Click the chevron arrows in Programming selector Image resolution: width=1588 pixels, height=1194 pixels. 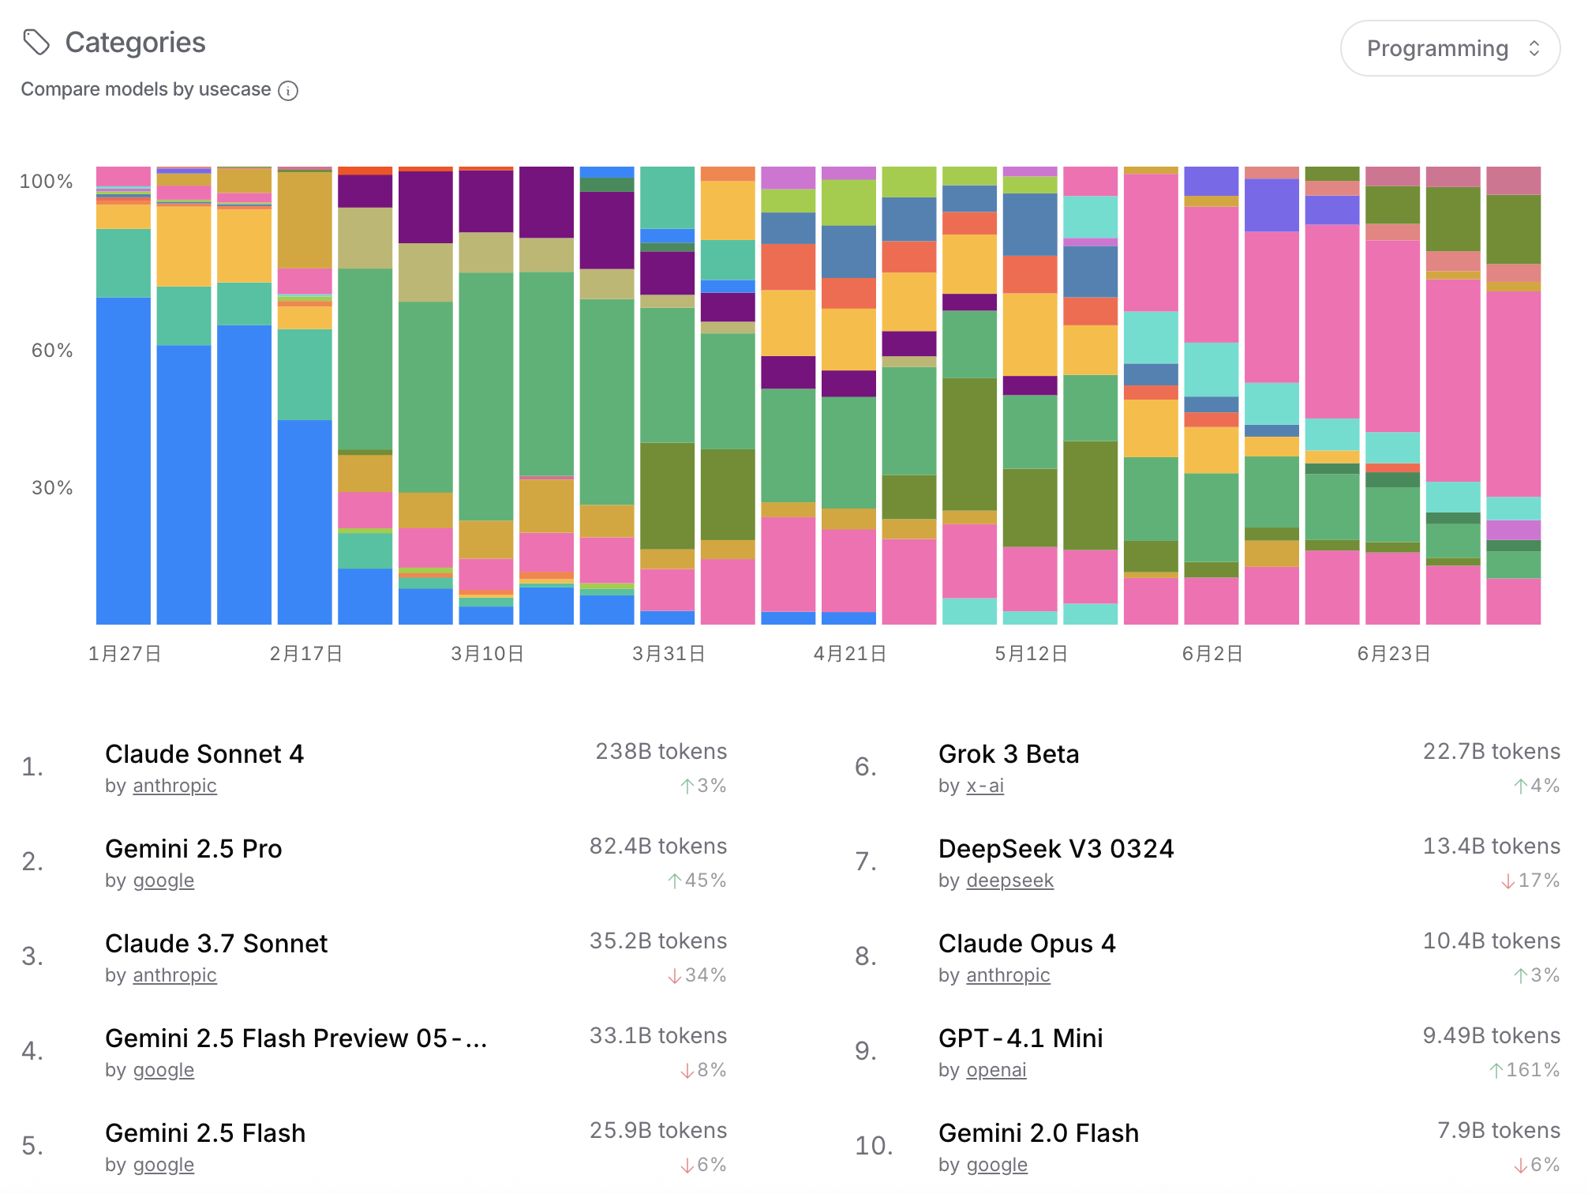pos(1534,48)
